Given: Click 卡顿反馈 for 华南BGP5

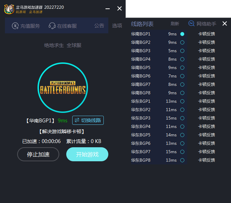Looking at the screenshot, I should point(206,68).
